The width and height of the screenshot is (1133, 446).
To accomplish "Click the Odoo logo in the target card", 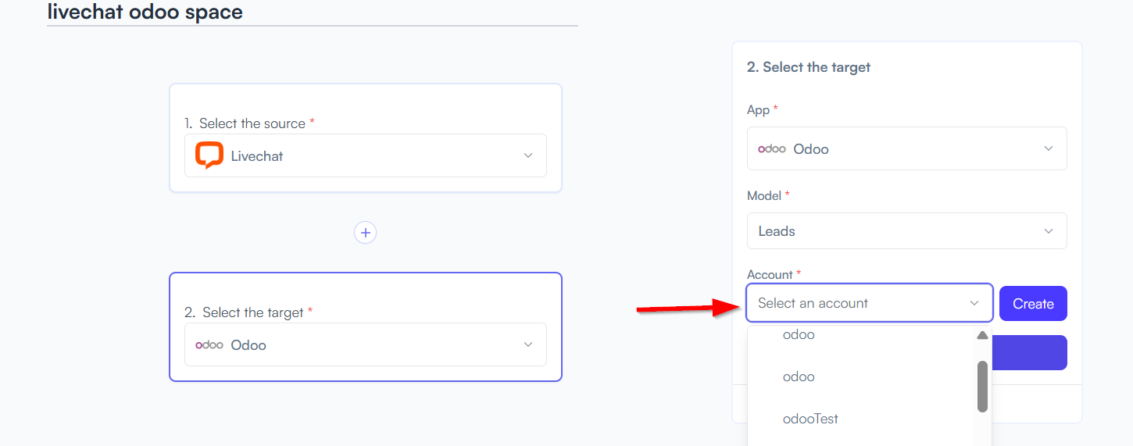I will [209, 344].
